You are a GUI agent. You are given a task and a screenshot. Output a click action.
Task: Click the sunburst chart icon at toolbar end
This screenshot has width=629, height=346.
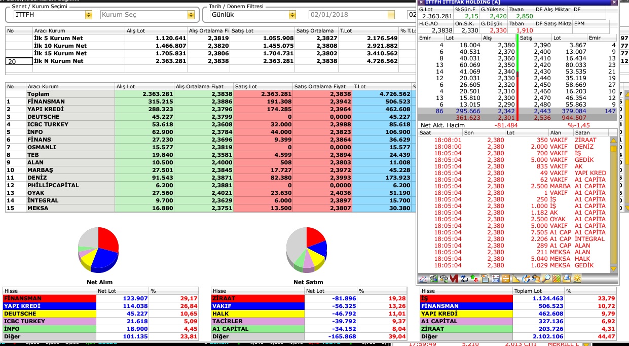tap(577, 279)
